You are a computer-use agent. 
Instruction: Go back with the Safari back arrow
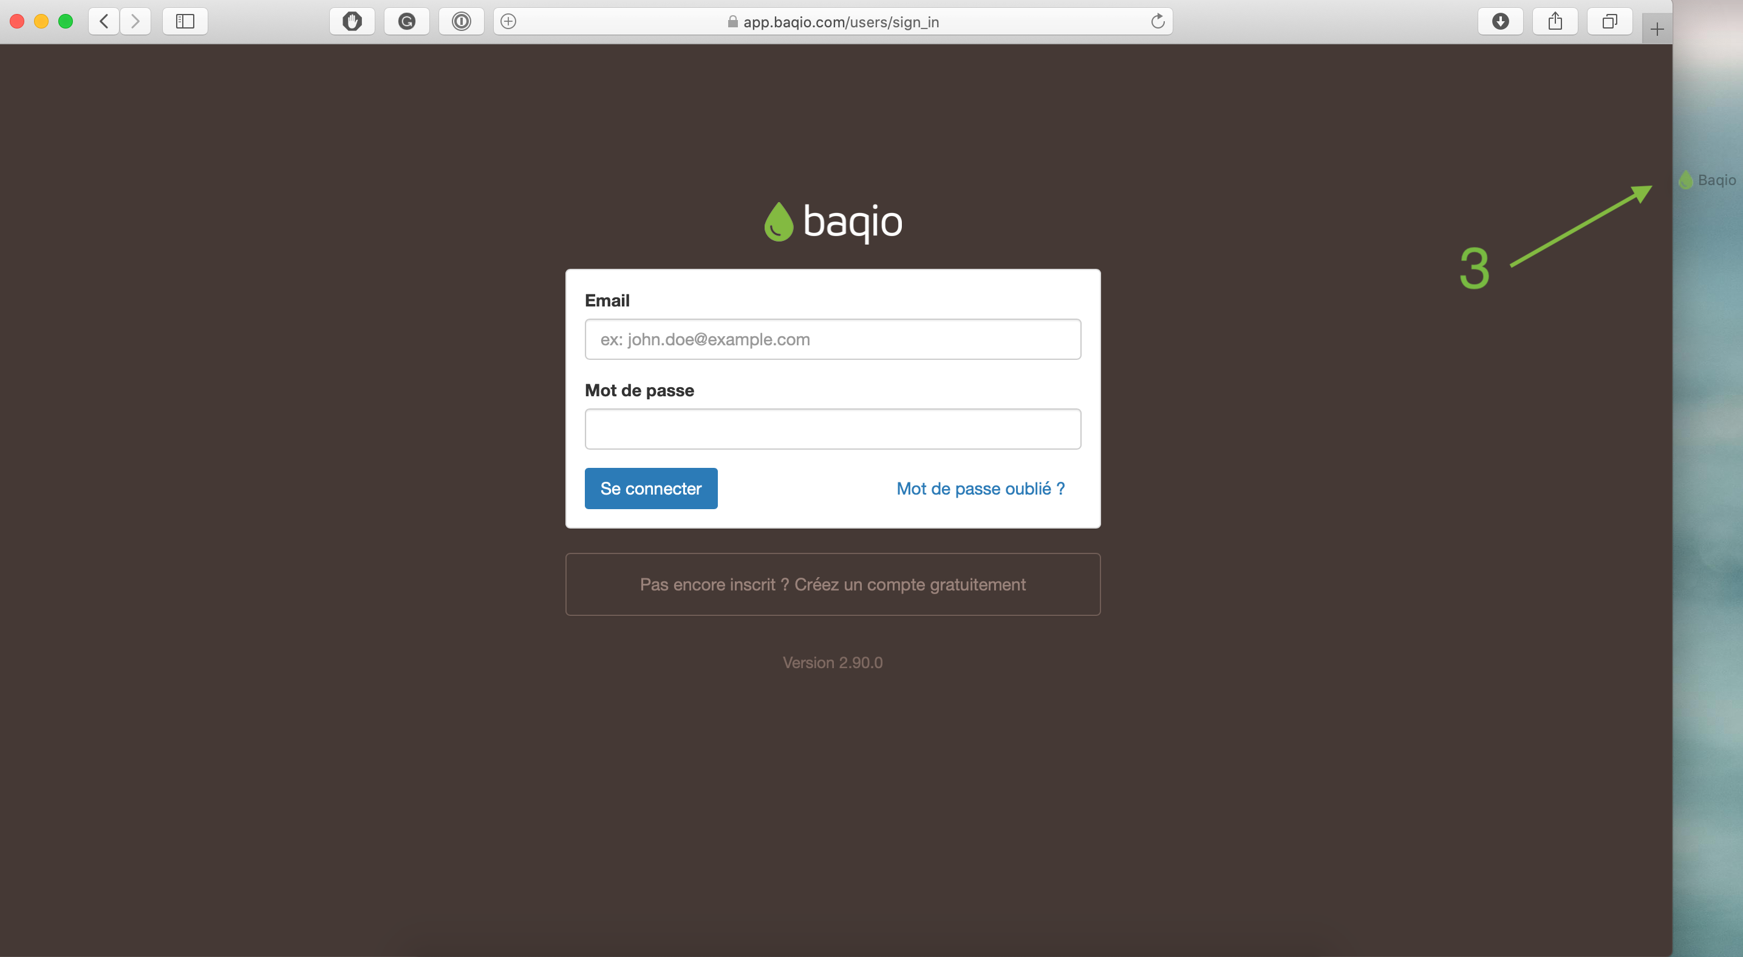[104, 22]
